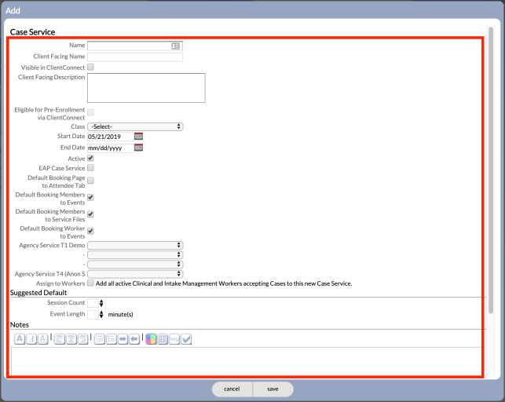505x402 pixels.
Task: Click the Session Count input box
Action: [x=93, y=303]
